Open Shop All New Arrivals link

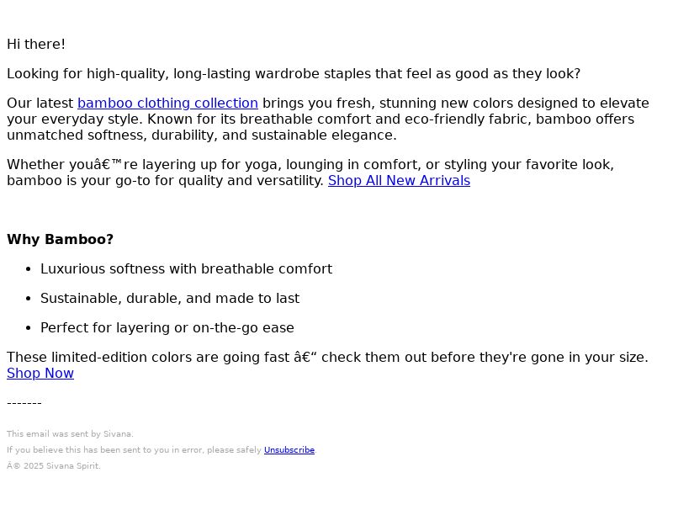coord(399,181)
